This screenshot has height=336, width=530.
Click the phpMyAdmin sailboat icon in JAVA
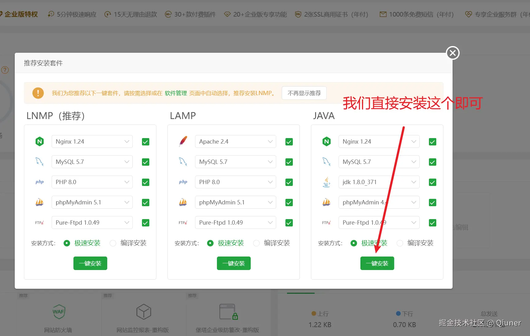coord(327,202)
